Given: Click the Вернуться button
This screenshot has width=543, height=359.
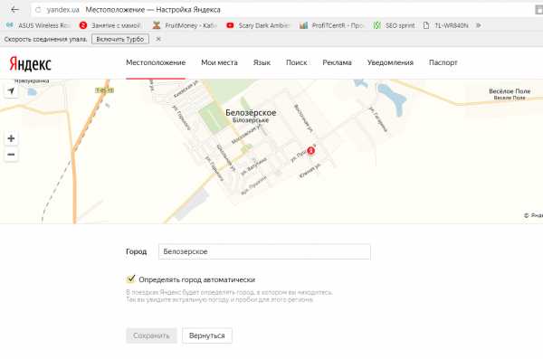Looking at the screenshot, I should pos(206,335).
